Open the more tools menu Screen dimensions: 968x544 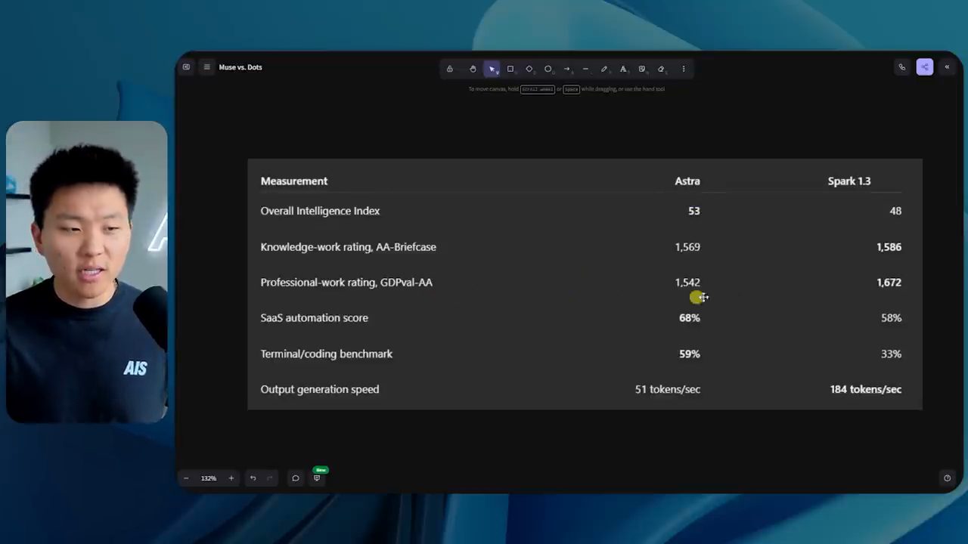click(684, 69)
